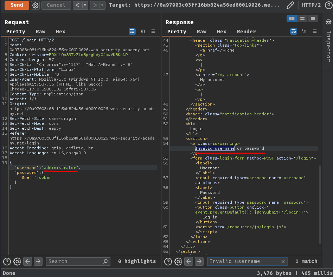
Task: Clear the Response search text
Action: click(x=283, y=262)
